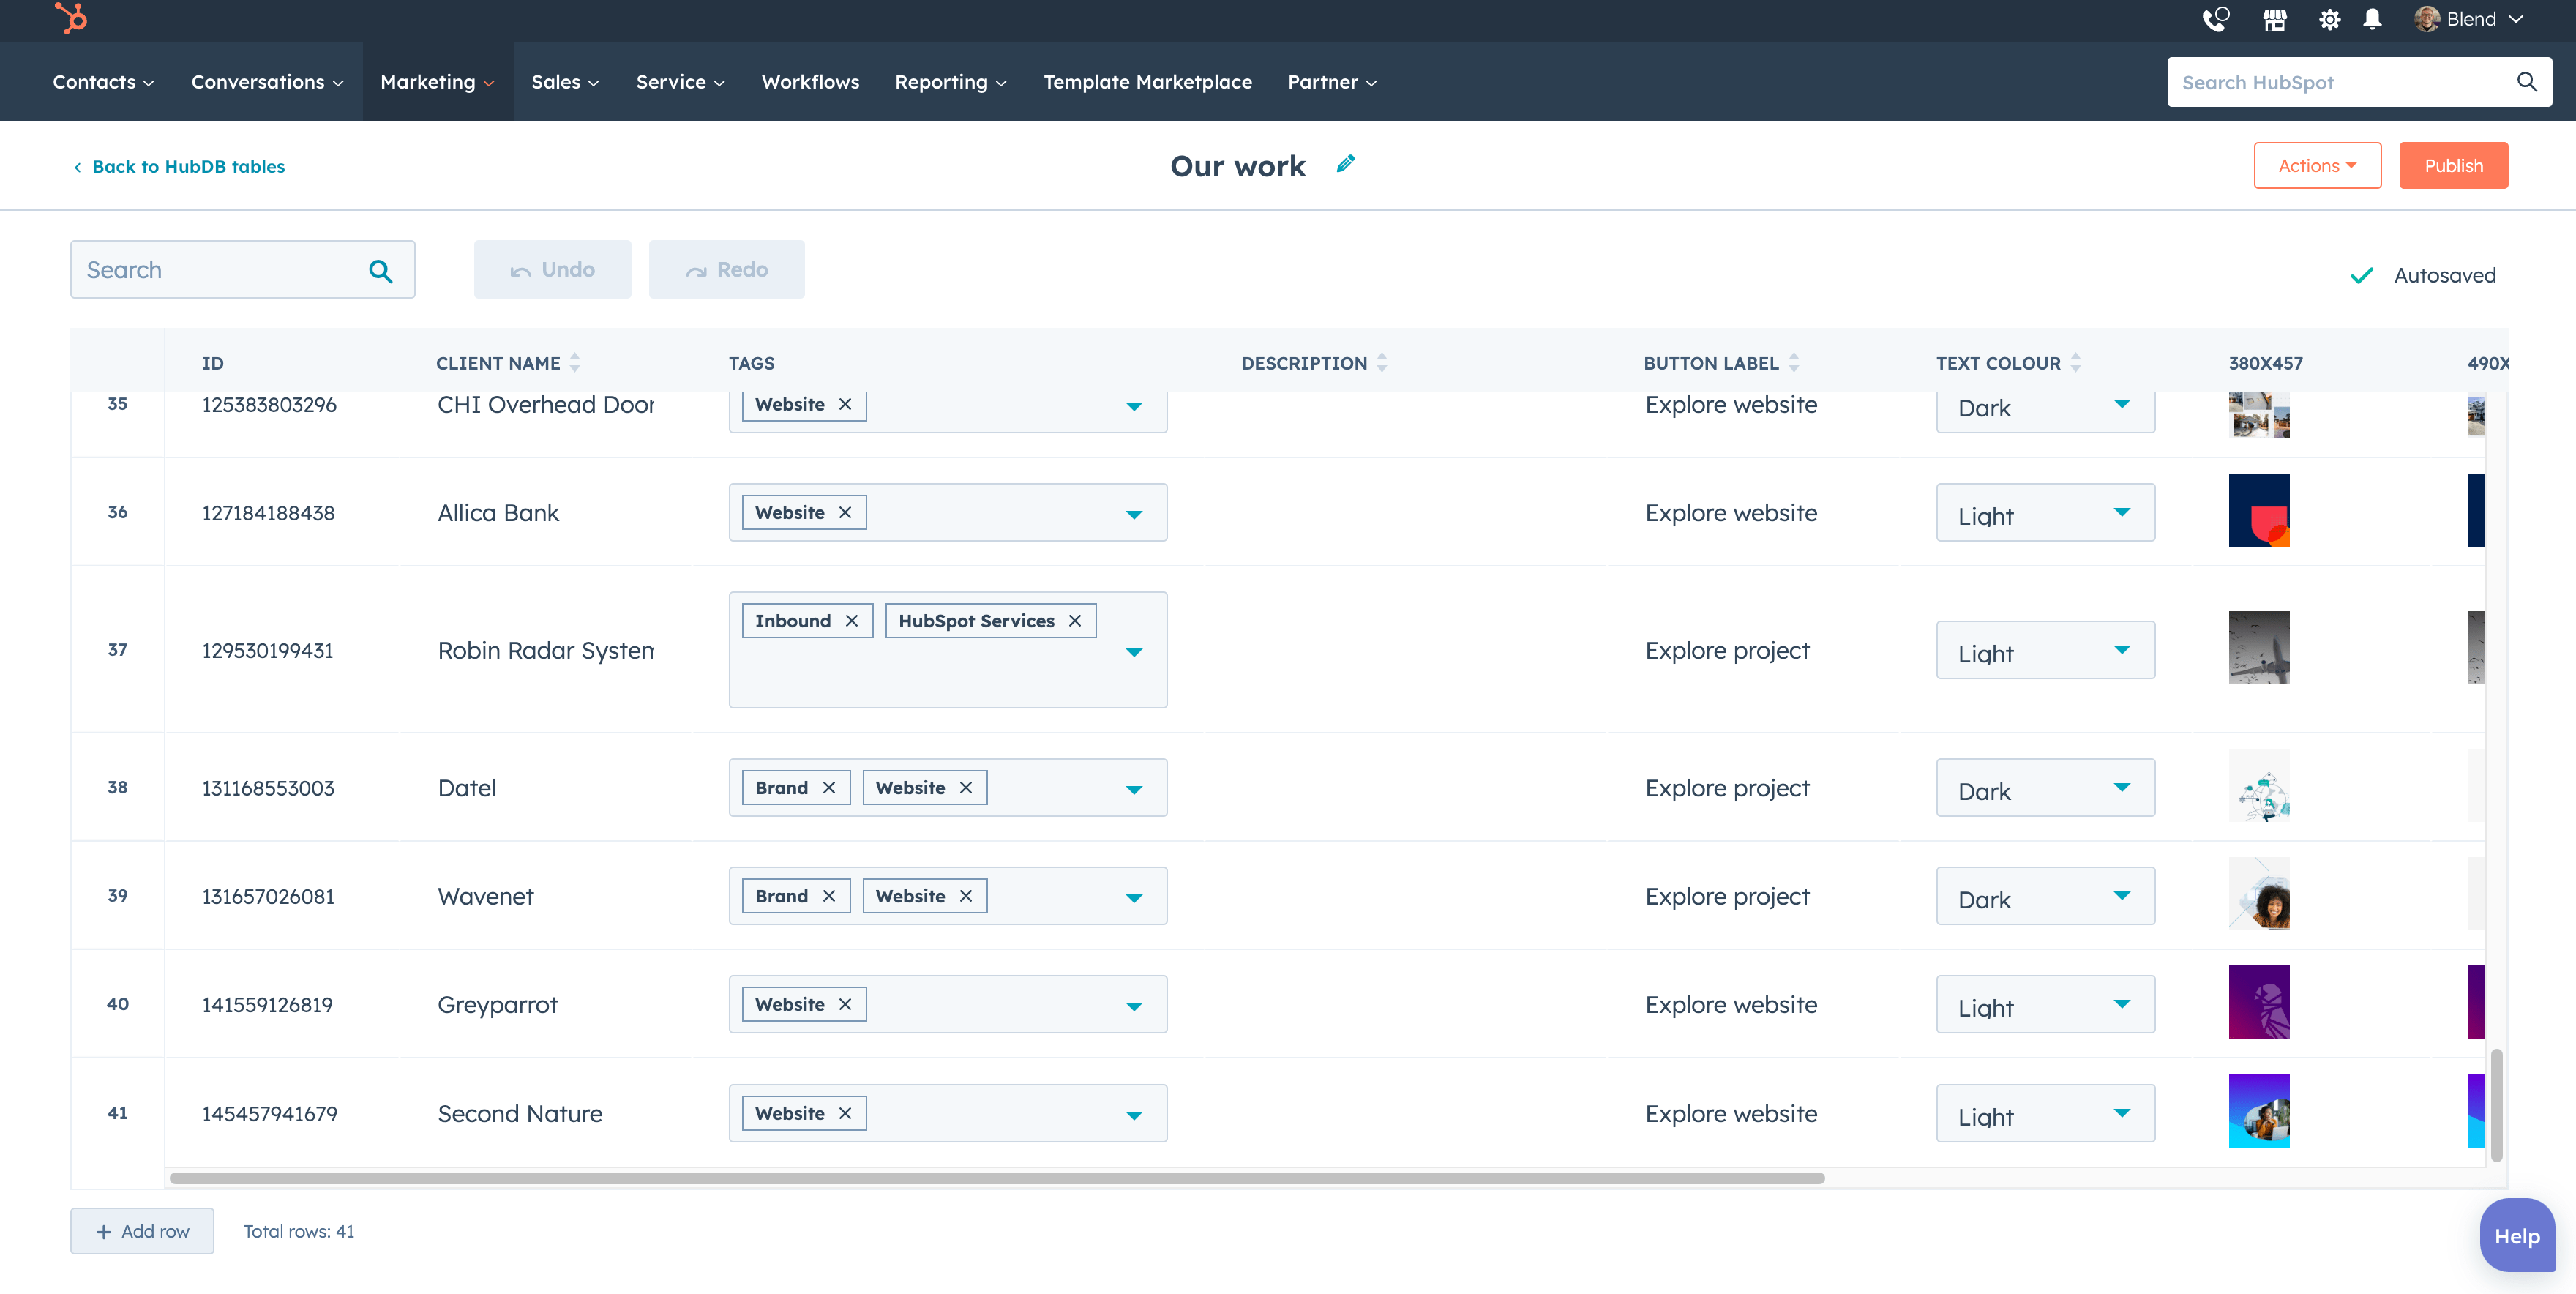This screenshot has width=2576, height=1294.
Task: Remove the Inbound tag from Robin Radar
Action: pos(851,621)
